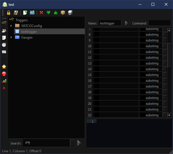
Task: Switch to Triggers view in sidebar
Action: [x=4, y=23]
